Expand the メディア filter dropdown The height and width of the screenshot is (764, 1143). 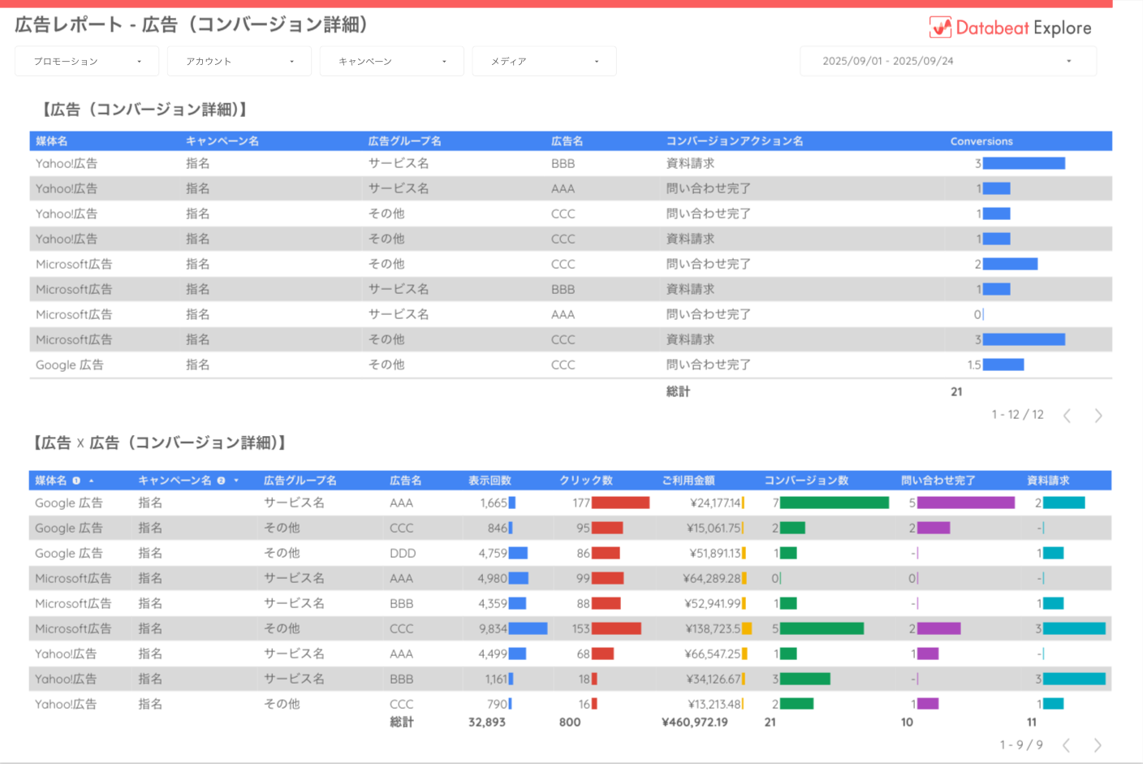pyautogui.click(x=544, y=62)
